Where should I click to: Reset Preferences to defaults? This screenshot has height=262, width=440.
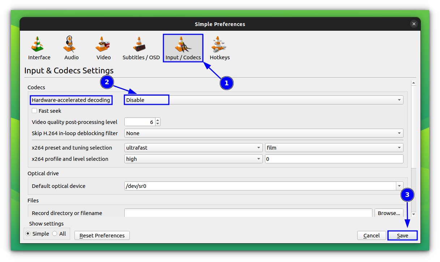(102, 235)
